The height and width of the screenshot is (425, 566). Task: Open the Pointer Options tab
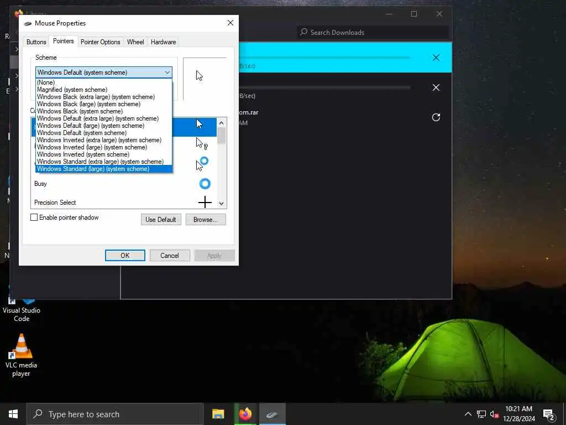(101, 42)
